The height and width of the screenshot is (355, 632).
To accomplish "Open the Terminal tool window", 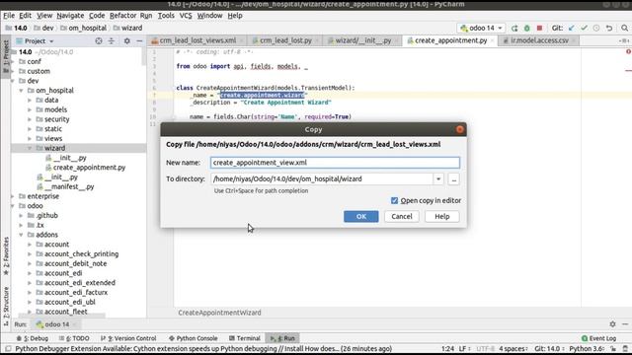I will click(244, 338).
